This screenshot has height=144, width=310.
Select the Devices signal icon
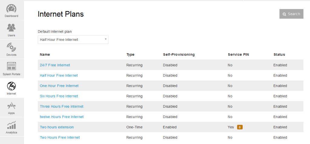[x=11, y=47]
